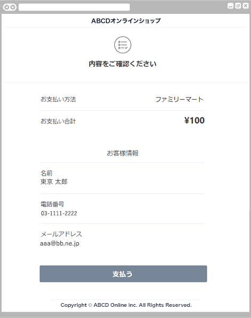
Task: Click the ¥100 total amount
Action: tap(194, 121)
